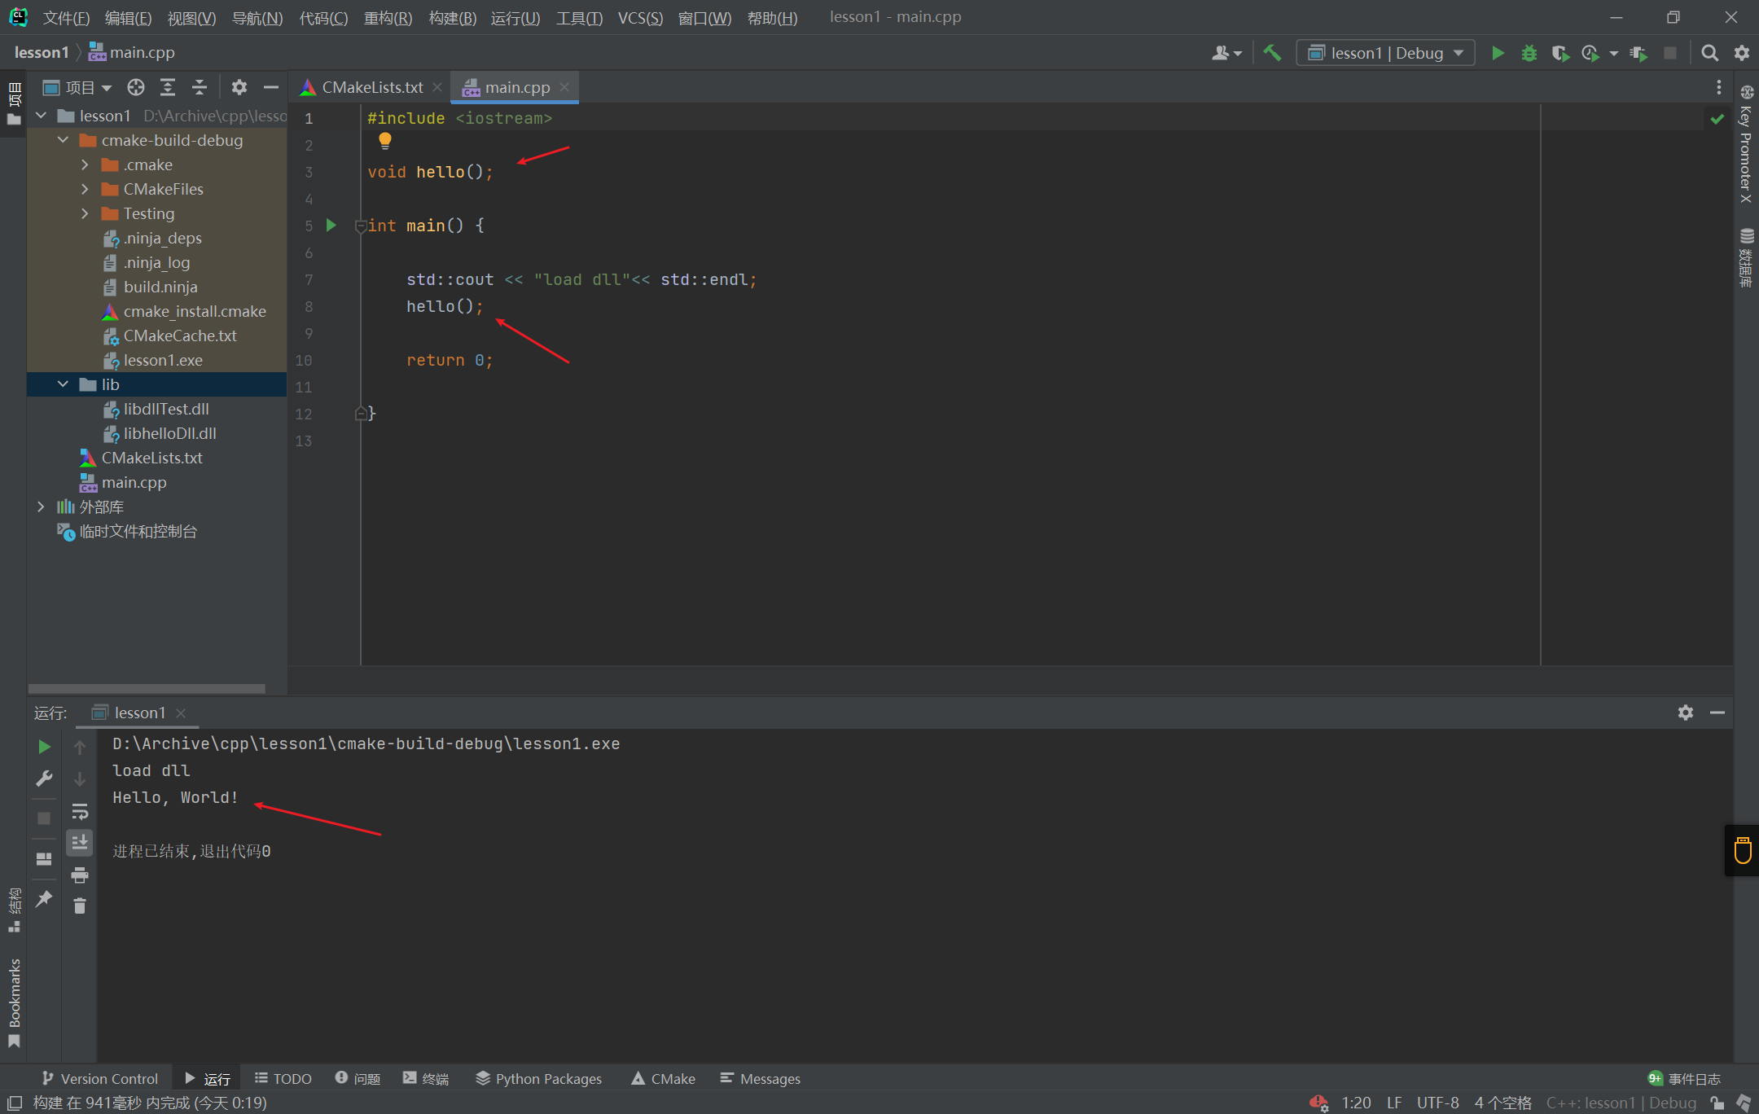
Task: Hide the project tool window
Action: pos(270,87)
